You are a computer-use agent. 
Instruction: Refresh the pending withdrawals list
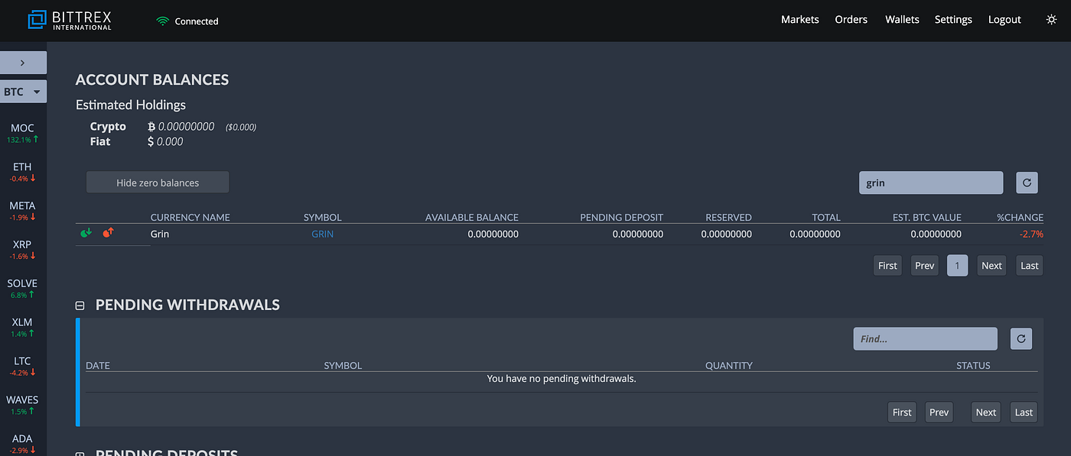point(1021,338)
